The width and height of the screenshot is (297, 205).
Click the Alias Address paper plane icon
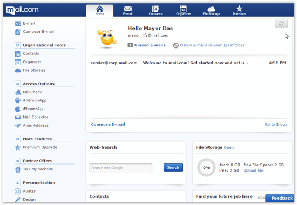[x=18, y=126]
